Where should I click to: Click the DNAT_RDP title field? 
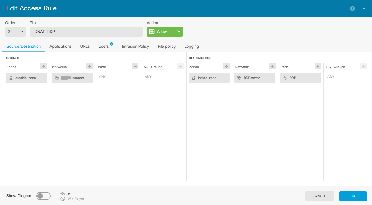pos(86,32)
